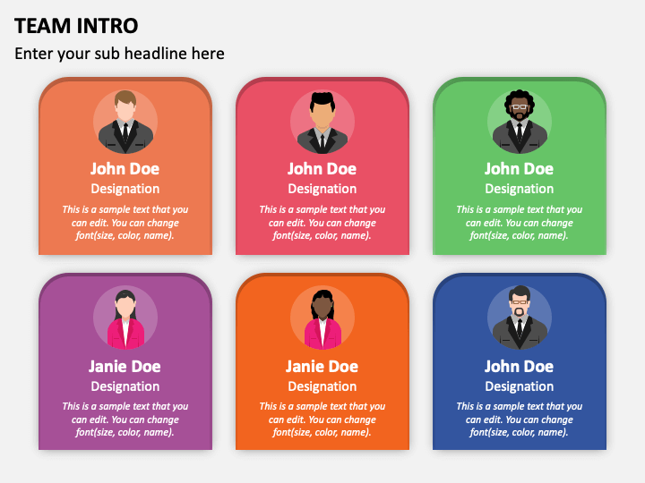Image resolution: width=645 pixels, height=483 pixels.
Task: Select Designation in the blue card
Action: point(519,386)
